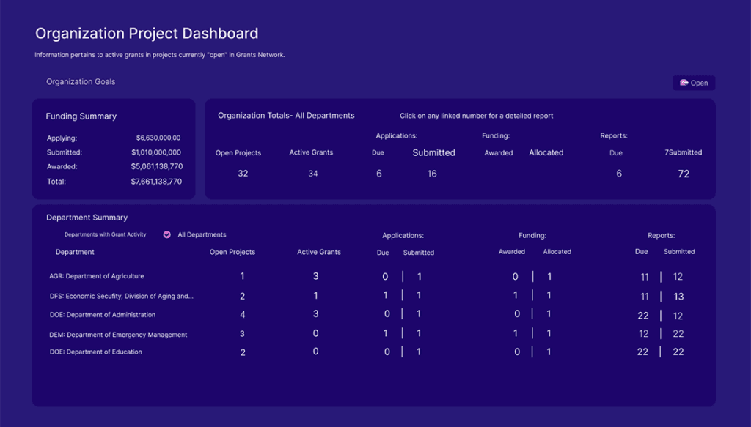
Task: Open the 72 Submitted reports total
Action: pyautogui.click(x=683, y=174)
